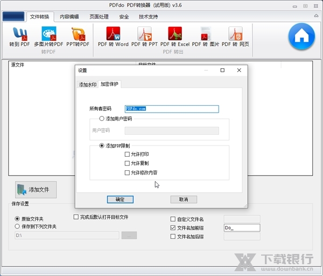Confirm settings with 确定 button

120,199
